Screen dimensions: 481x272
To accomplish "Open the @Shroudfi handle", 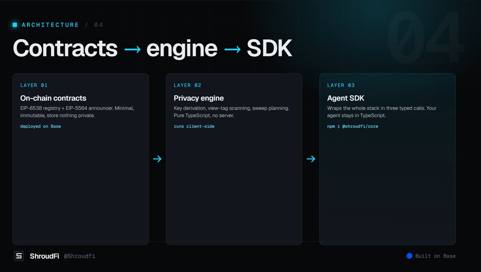I will 79,256.
